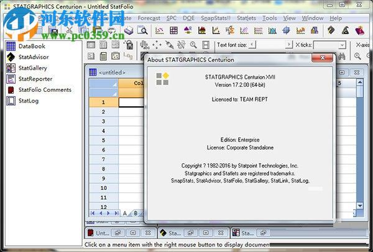Click the scatterplot chart toolbar icon

coord(160,30)
